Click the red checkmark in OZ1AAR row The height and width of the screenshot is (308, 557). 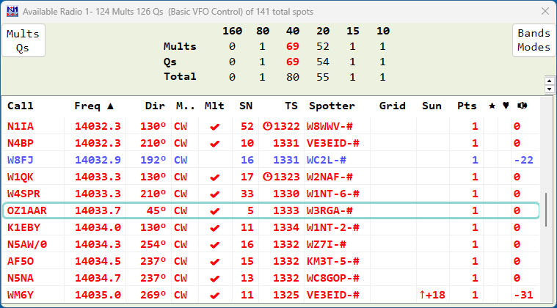214,211
